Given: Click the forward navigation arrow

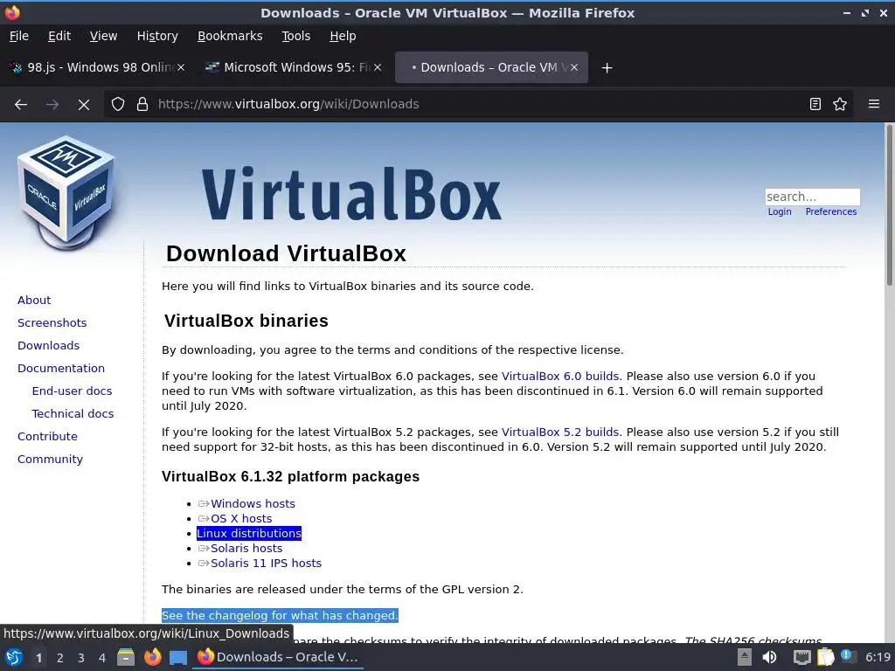Looking at the screenshot, I should [x=52, y=105].
